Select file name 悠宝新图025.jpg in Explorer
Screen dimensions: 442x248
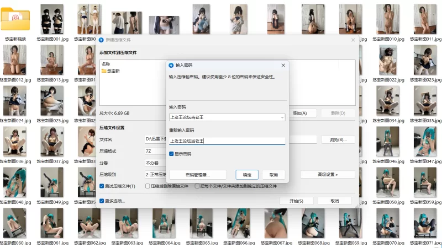[52, 121]
